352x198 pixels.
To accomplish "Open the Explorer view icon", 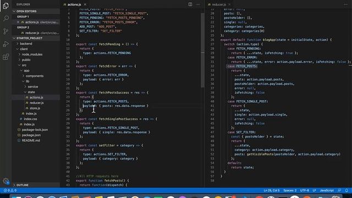I will pos(6,5).
